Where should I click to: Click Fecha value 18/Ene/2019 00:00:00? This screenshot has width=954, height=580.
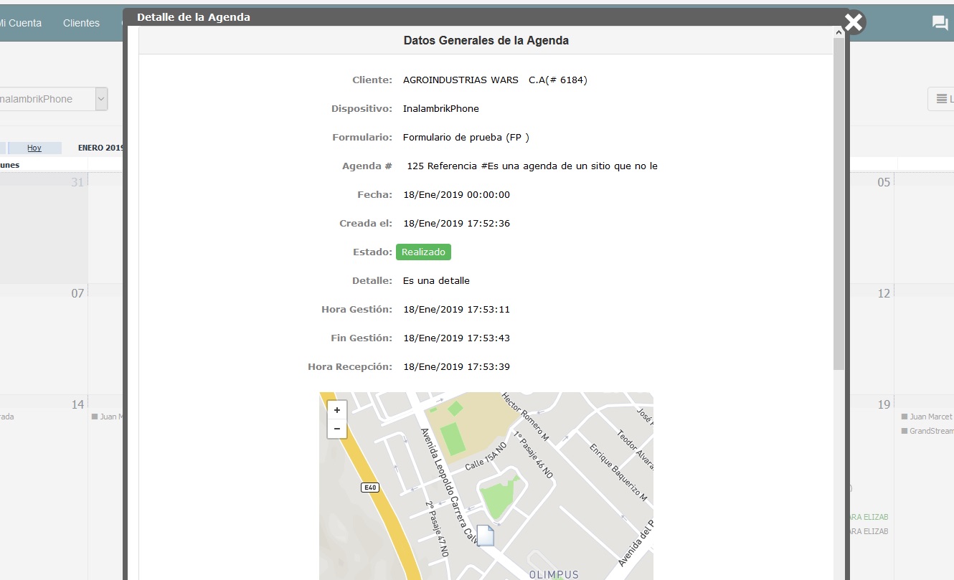point(457,195)
